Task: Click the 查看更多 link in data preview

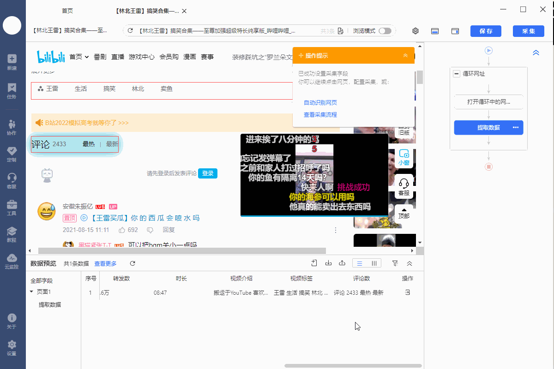Action: [x=106, y=263]
